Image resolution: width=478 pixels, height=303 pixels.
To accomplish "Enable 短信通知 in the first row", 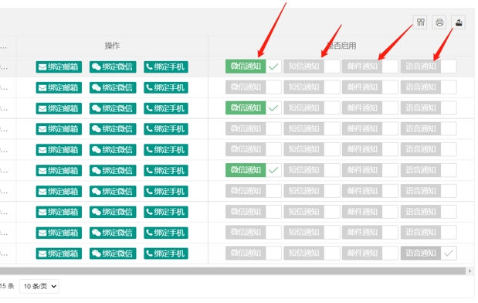I will point(312,66).
